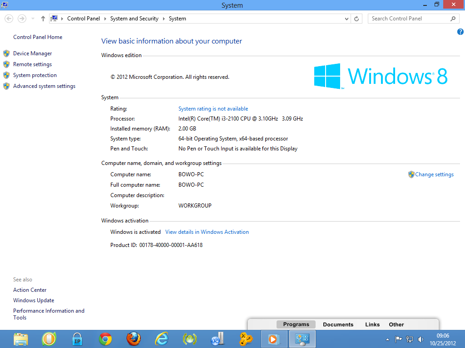Select the Control Panel breadcrumb
465x348 pixels.
(x=84, y=18)
